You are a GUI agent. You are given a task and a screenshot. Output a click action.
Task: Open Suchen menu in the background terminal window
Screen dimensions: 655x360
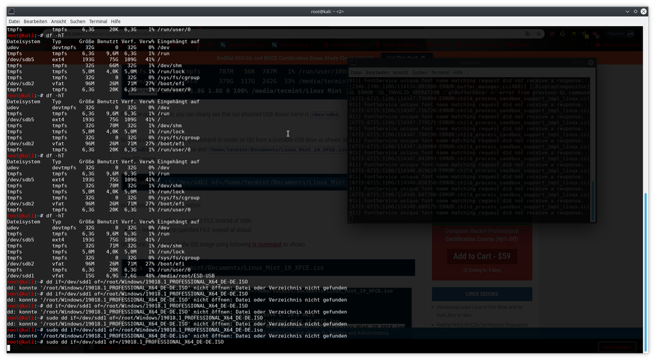pos(420,73)
